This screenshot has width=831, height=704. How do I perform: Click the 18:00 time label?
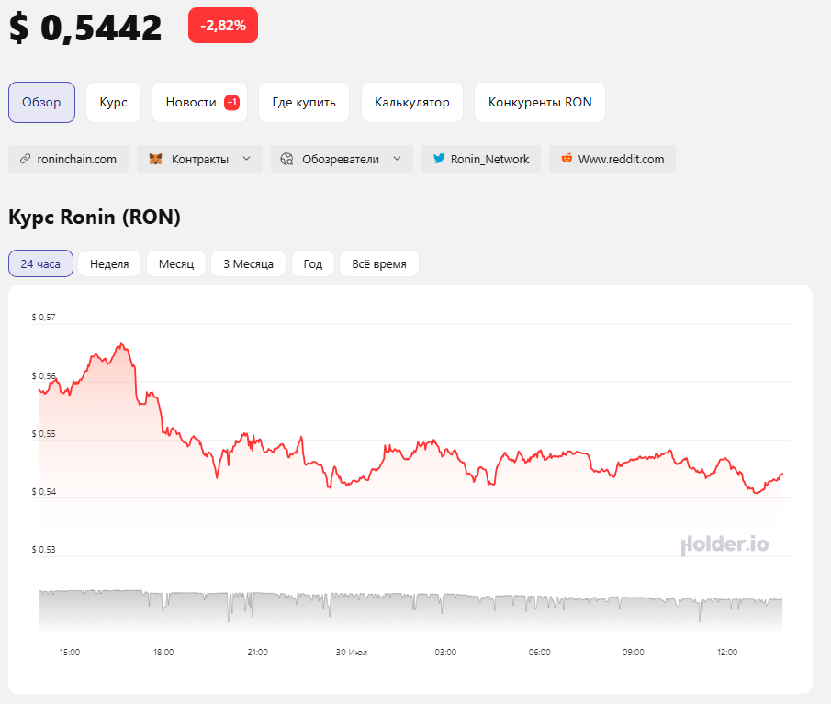(x=163, y=652)
